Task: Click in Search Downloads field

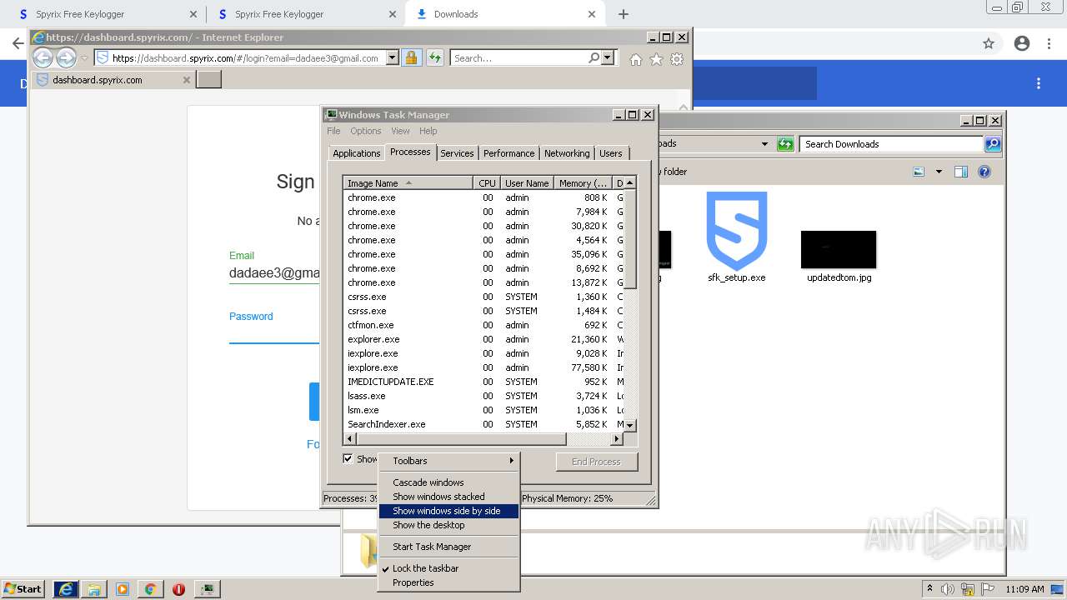Action: click(891, 144)
